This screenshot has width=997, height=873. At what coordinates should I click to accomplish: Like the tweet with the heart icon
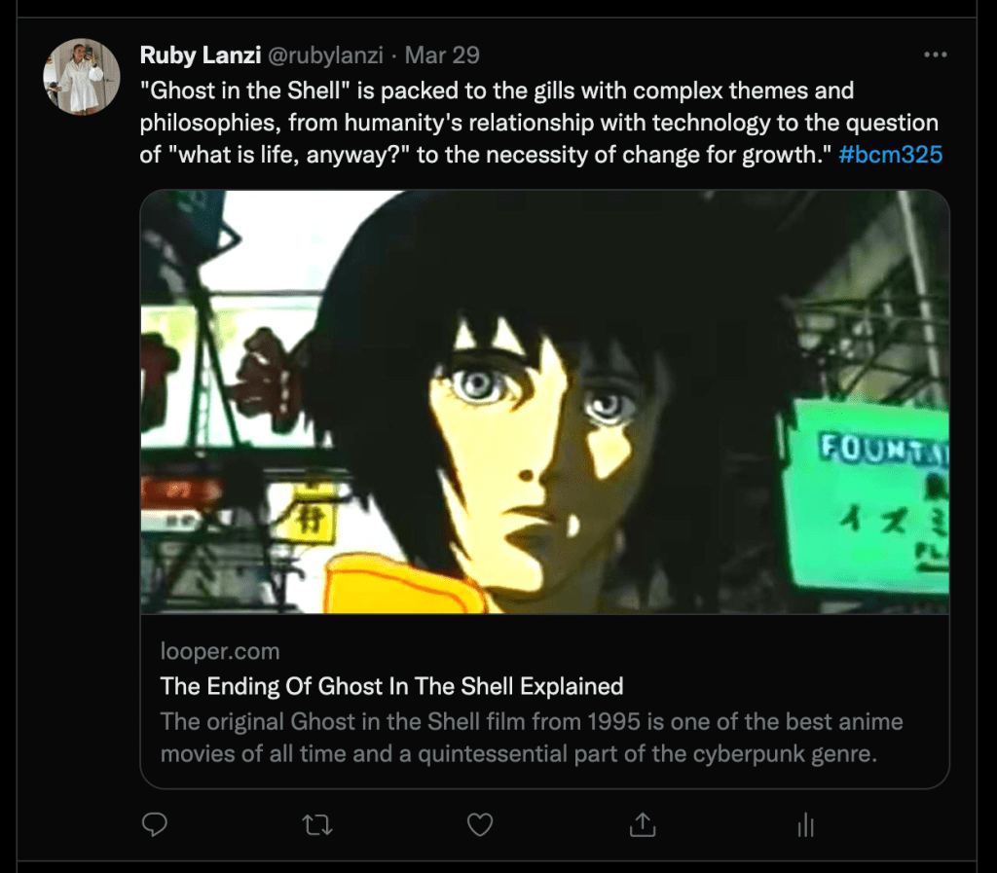tap(479, 825)
